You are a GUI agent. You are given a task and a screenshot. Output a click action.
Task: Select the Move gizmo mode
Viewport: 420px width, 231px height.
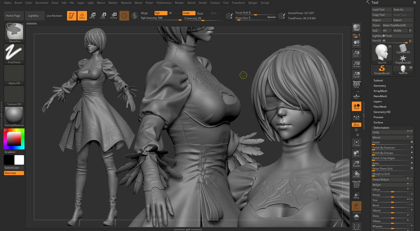click(x=92, y=16)
